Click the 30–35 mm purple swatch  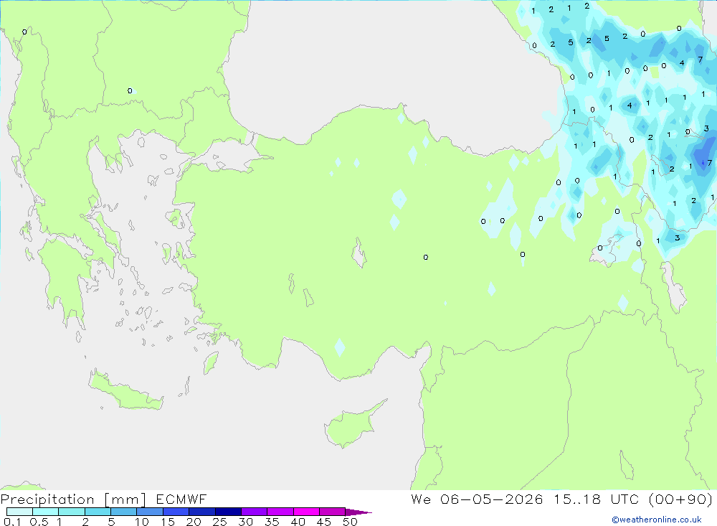click(255, 512)
